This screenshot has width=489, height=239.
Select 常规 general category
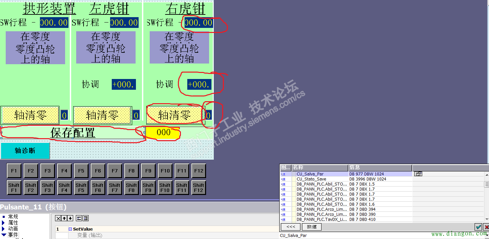point(13,217)
